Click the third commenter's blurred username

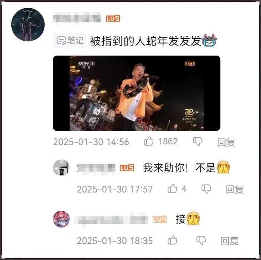111,219
